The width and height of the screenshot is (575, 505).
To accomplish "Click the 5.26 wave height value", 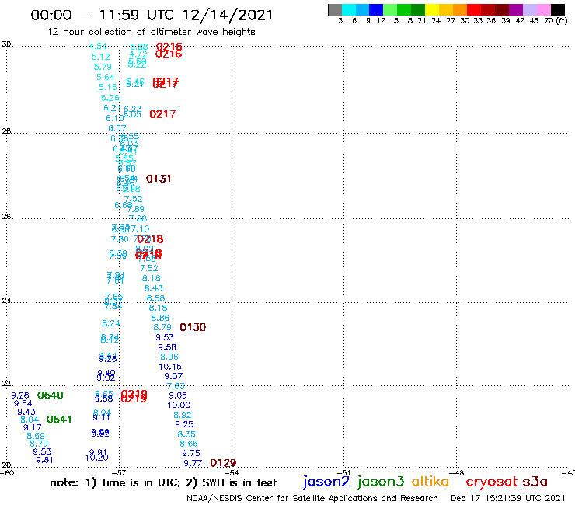I will [110, 98].
